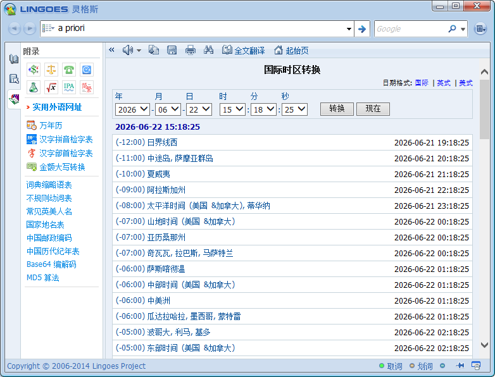This screenshot has width=495, height=377.
Task: Click the scrollbar down arrow
Action: click(484, 345)
